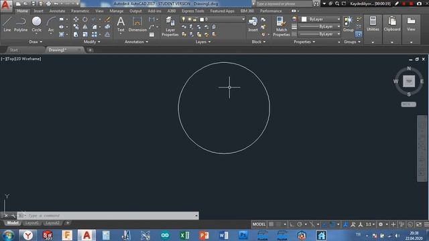Click the AutoCAD application menu logo

(5, 5)
